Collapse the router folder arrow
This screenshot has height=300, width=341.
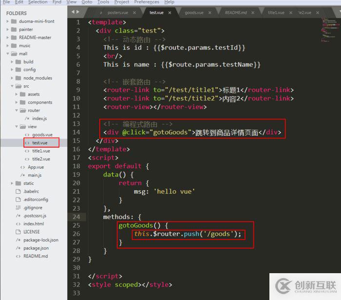16,110
